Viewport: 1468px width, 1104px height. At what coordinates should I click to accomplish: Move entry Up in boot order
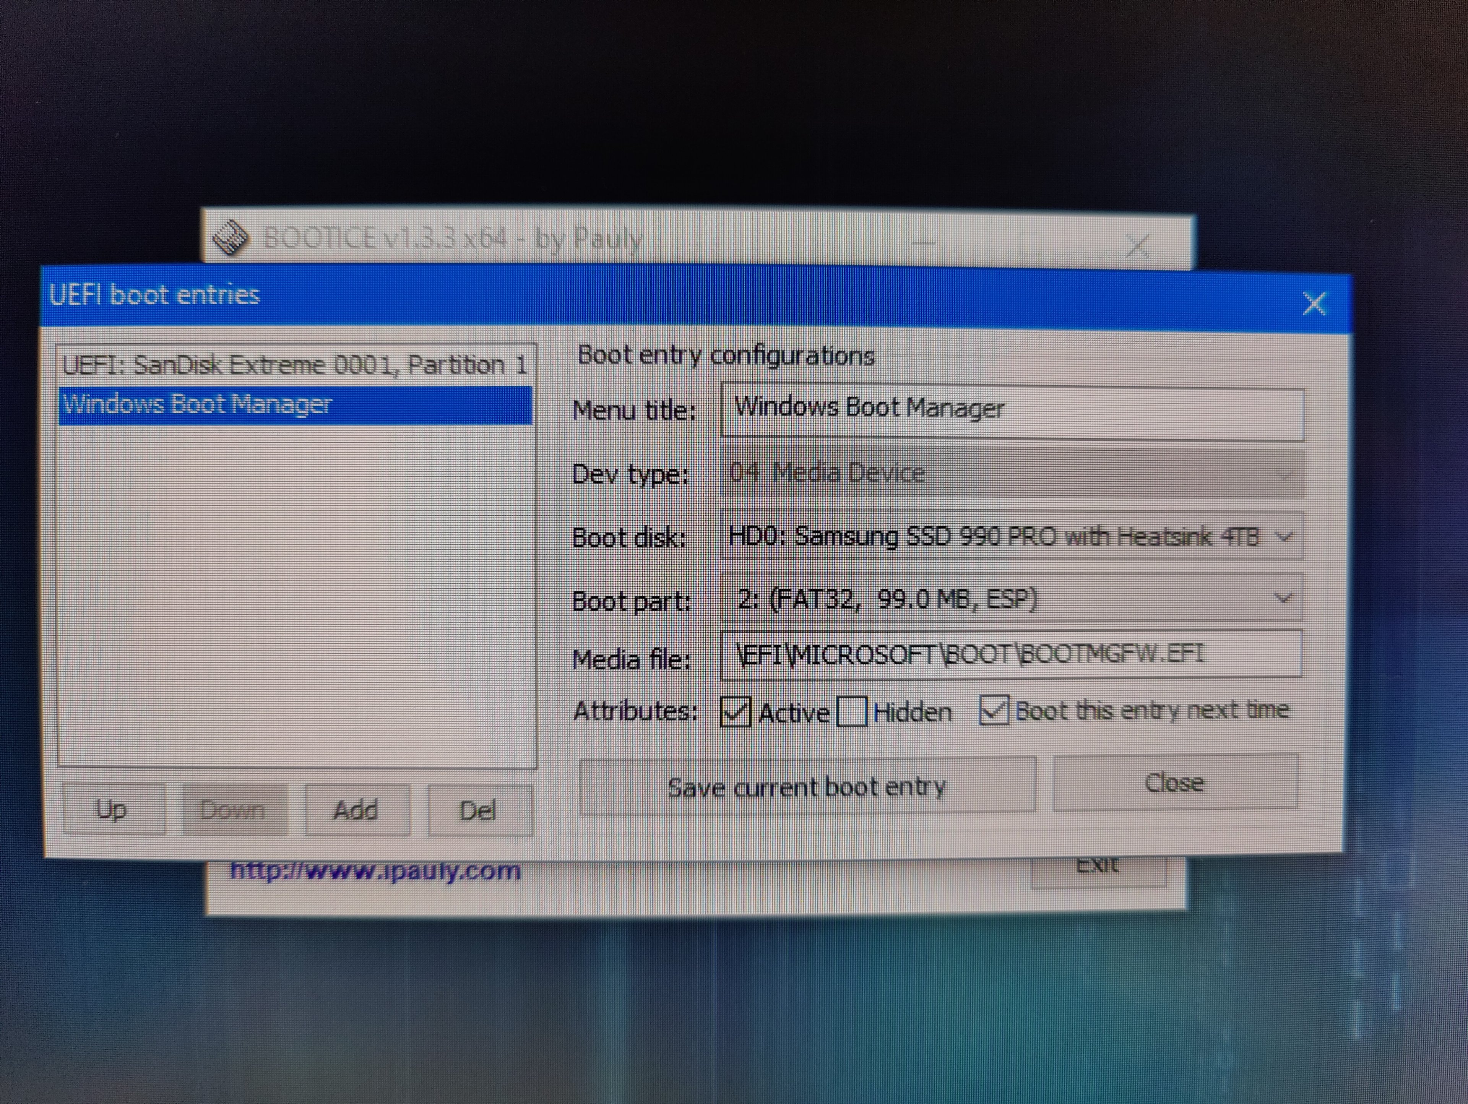tap(113, 809)
